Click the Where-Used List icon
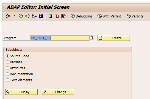The width and height of the screenshot is (150, 99). click(28, 16)
